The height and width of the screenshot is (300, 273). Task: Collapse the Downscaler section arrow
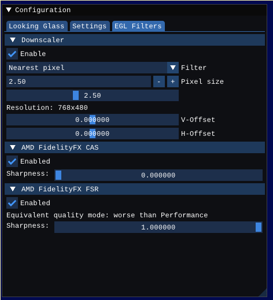(13, 40)
